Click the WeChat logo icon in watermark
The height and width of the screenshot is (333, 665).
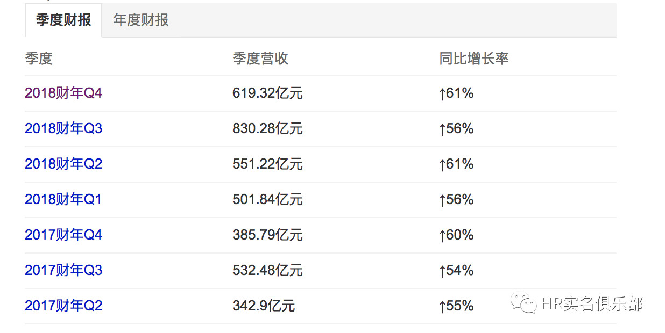tap(523, 304)
